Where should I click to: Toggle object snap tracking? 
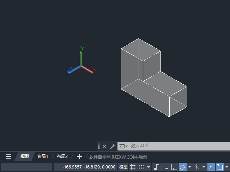click(211, 167)
